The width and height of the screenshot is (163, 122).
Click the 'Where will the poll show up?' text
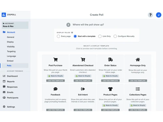[x=88, y=25]
